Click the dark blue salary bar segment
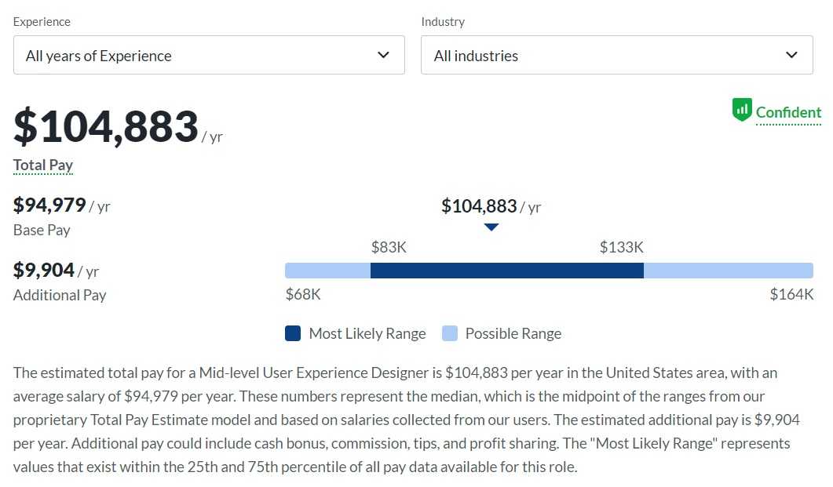 [506, 271]
